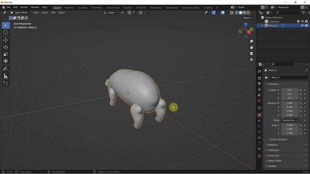Click the Pan view hand icon

[251, 47]
